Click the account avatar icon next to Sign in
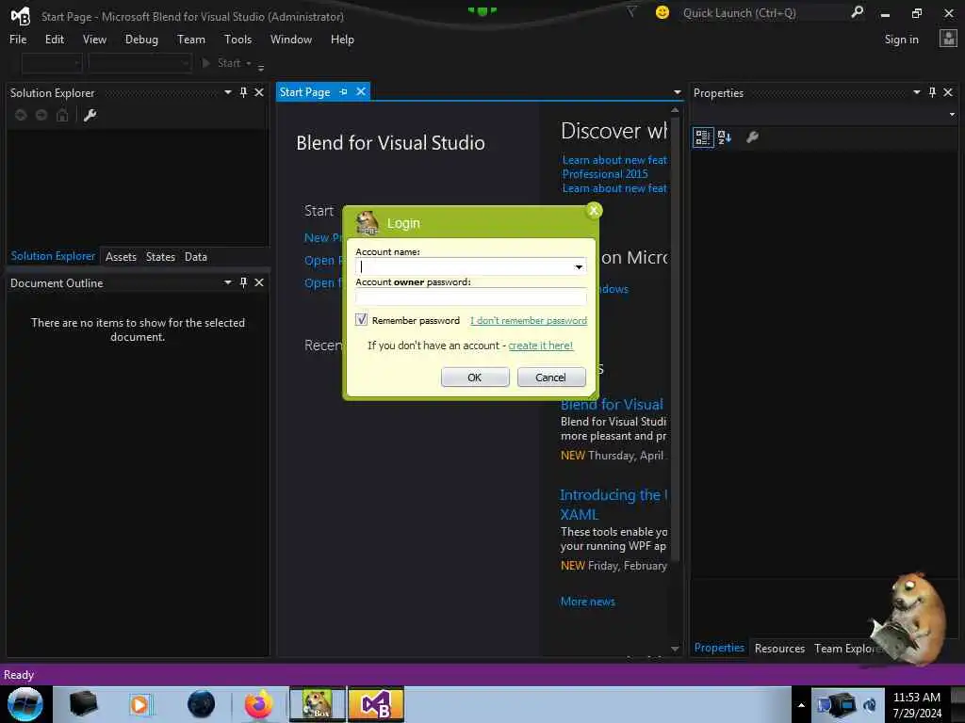 pyautogui.click(x=948, y=39)
